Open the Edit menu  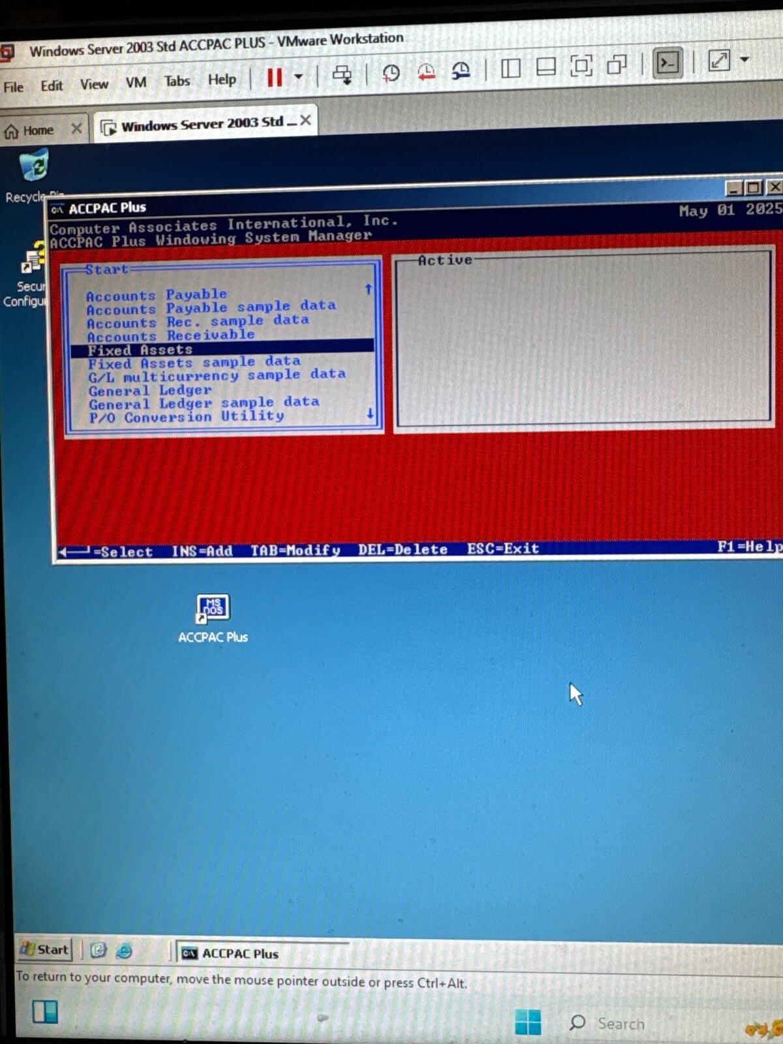point(52,85)
